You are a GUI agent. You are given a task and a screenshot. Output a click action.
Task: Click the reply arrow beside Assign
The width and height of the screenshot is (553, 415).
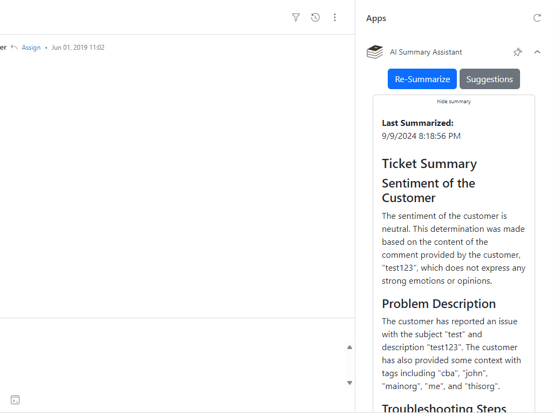tap(14, 48)
